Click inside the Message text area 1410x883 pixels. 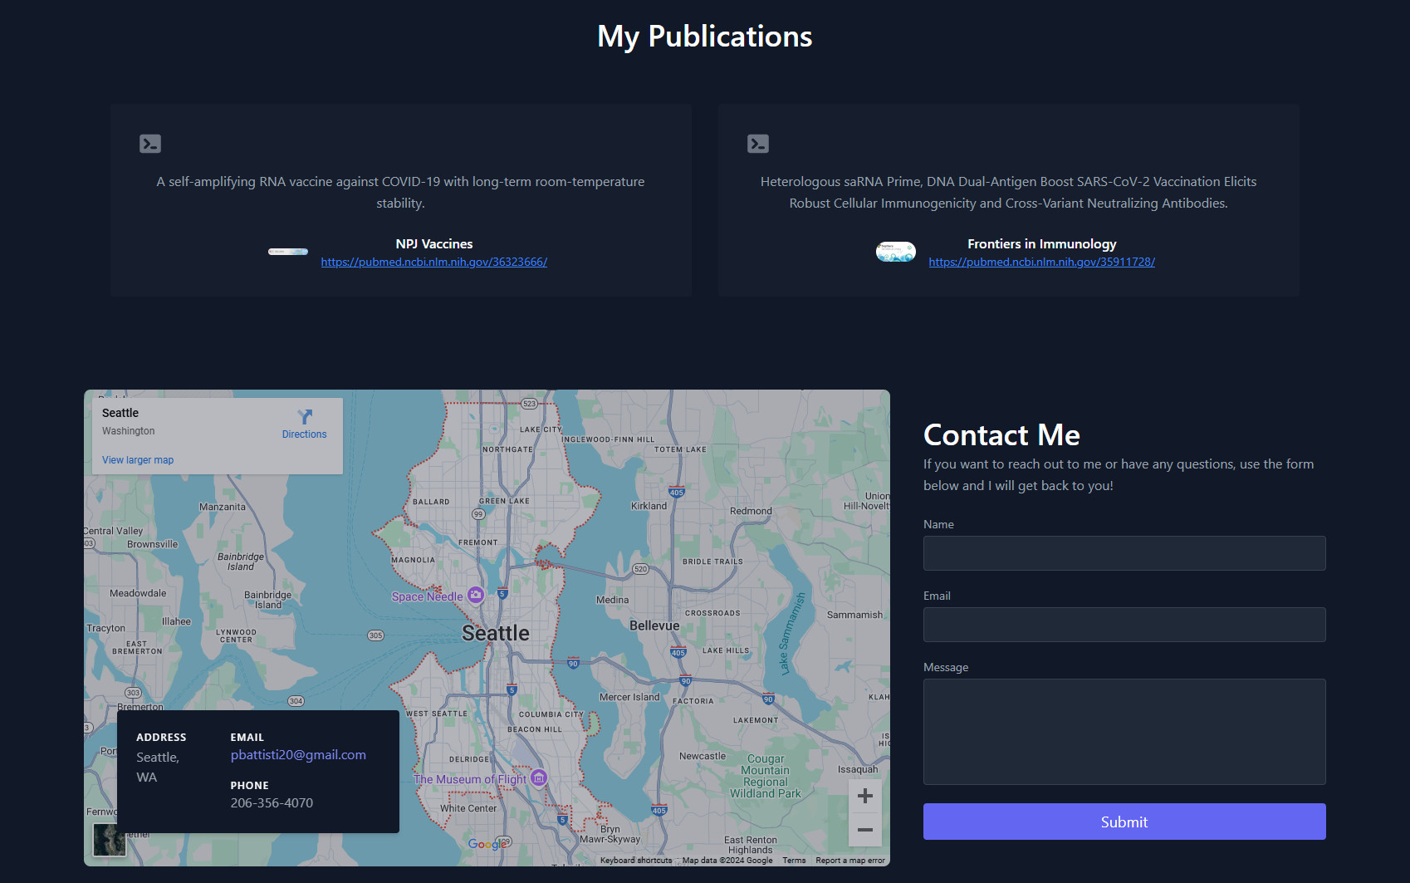click(1124, 732)
